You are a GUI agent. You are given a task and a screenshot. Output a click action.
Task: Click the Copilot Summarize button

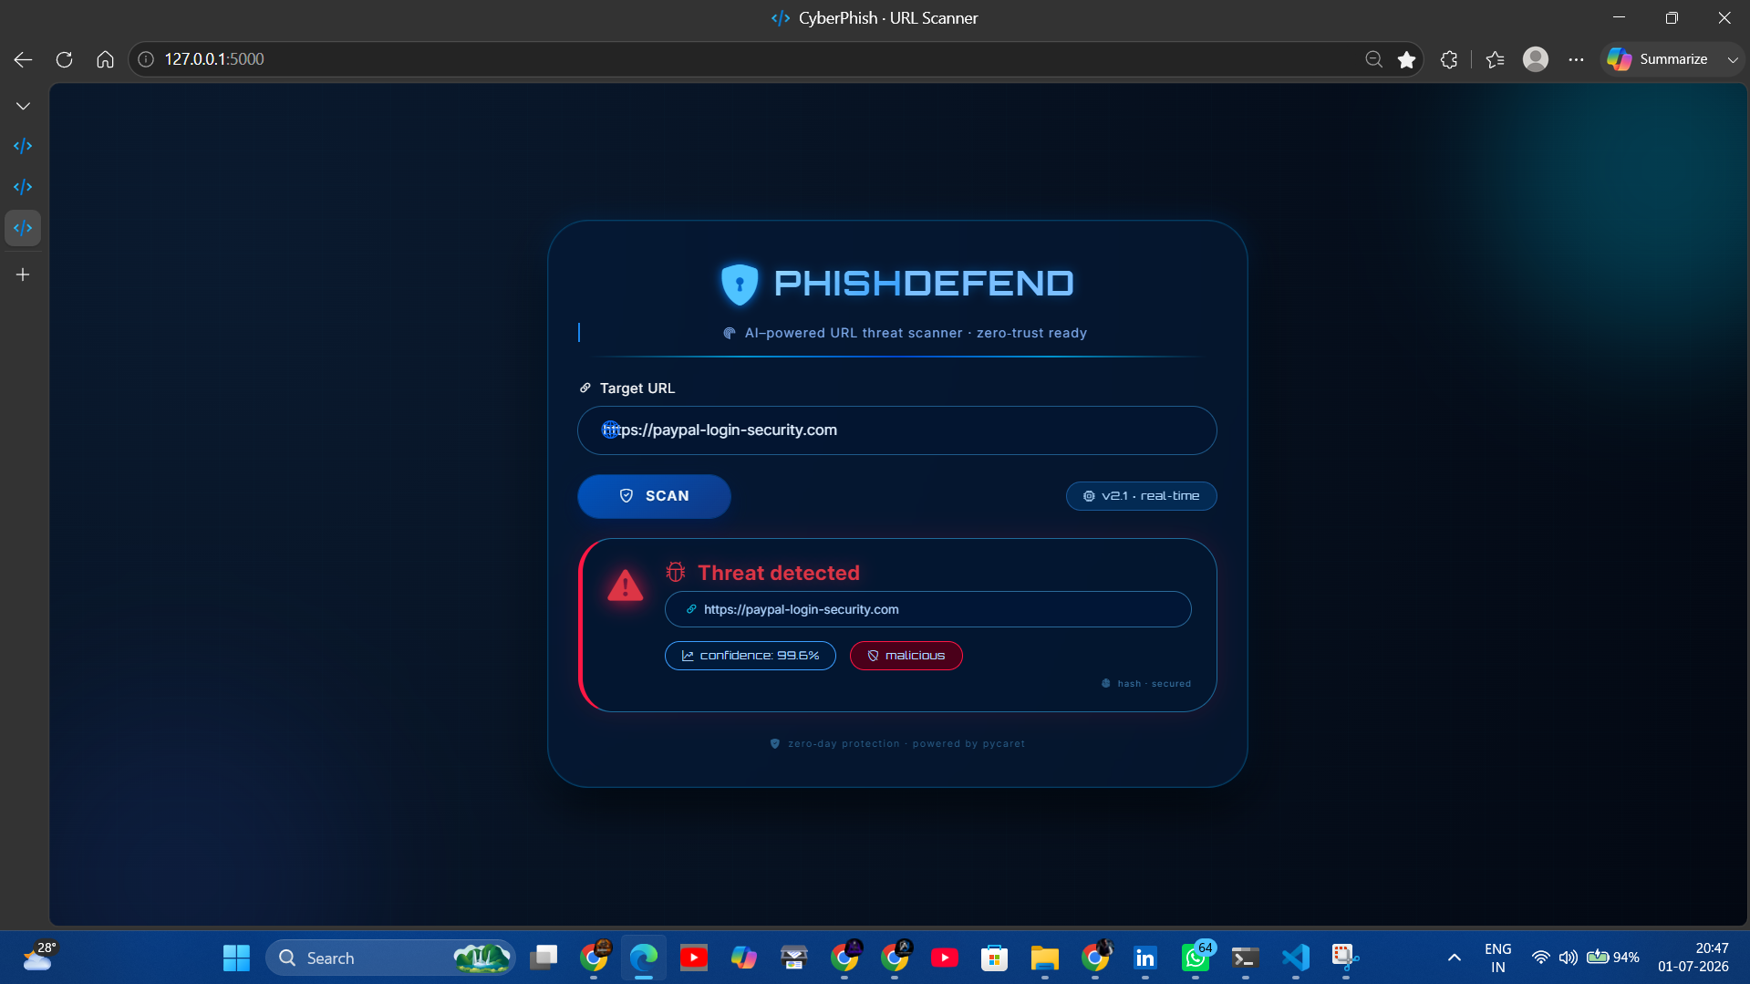click(1659, 59)
